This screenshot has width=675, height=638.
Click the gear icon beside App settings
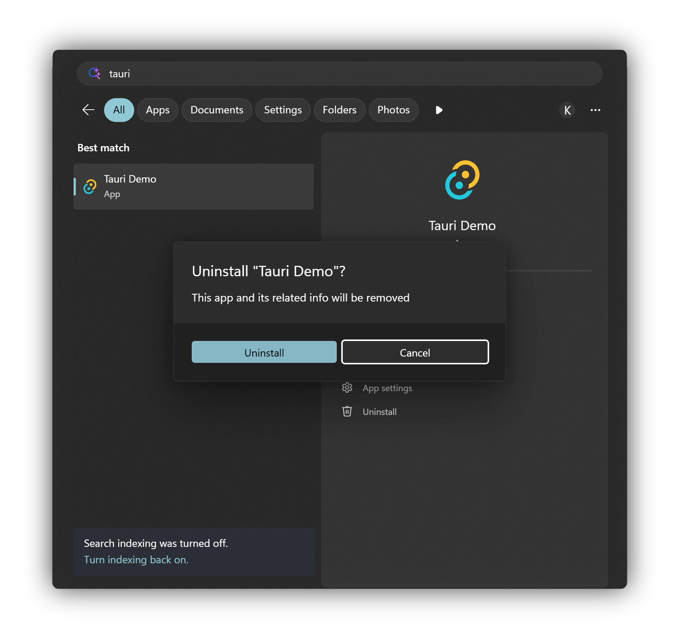click(x=347, y=388)
